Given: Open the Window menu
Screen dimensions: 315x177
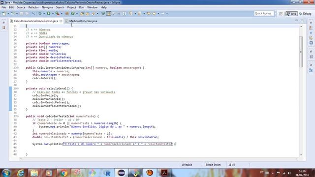Looking at the screenshot, I should click(92, 7).
